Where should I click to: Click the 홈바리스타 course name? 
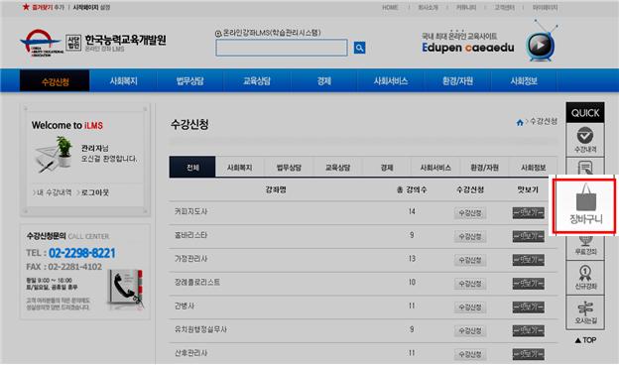tap(190, 235)
